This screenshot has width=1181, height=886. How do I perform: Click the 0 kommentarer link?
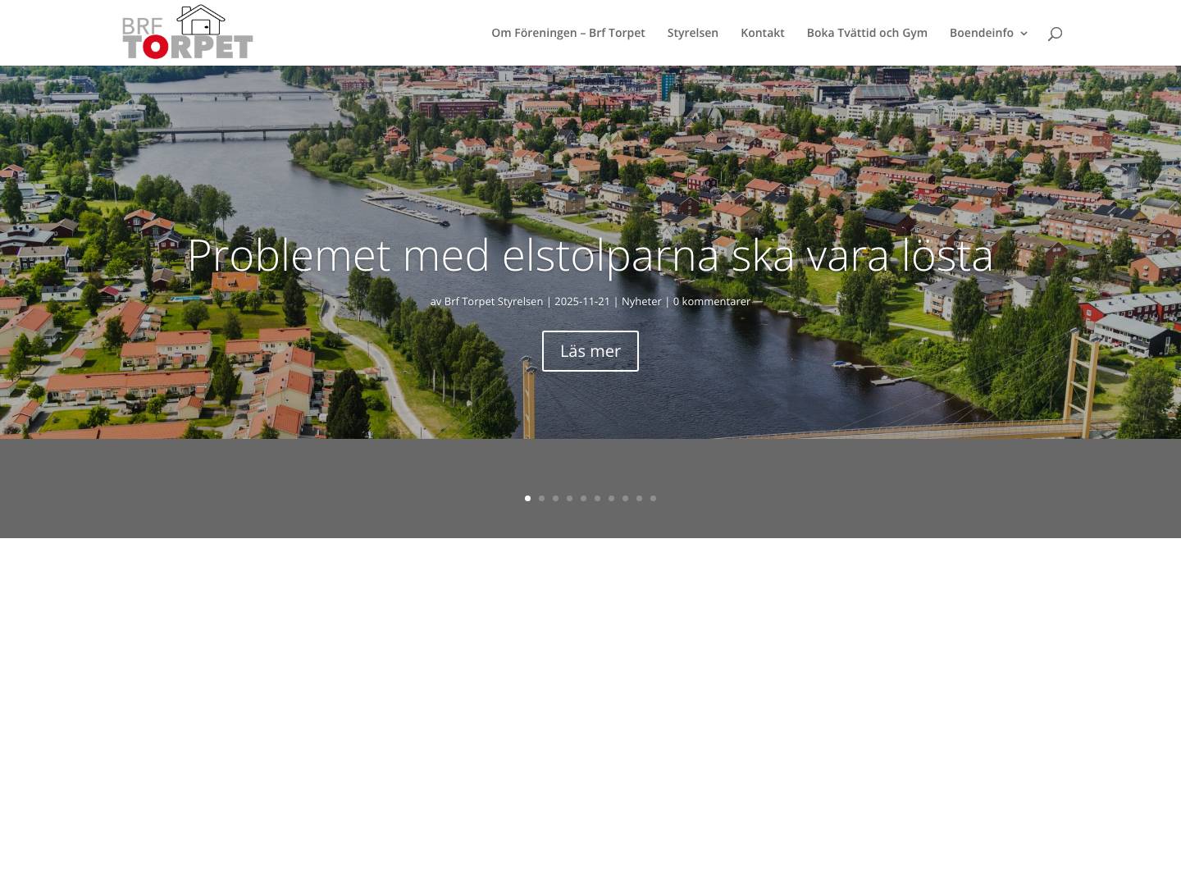pos(711,301)
